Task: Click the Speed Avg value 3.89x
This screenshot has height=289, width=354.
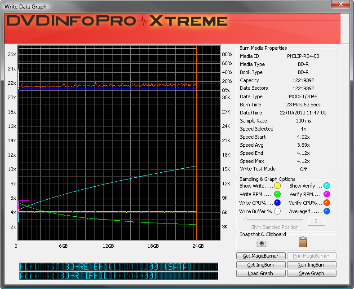Action: coord(303,145)
